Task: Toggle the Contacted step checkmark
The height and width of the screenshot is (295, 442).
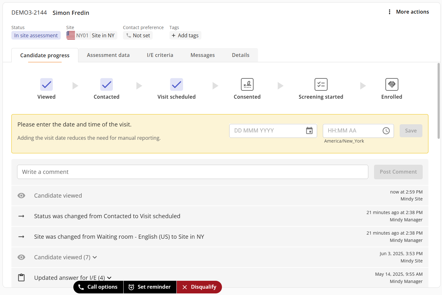Action: pos(107,84)
